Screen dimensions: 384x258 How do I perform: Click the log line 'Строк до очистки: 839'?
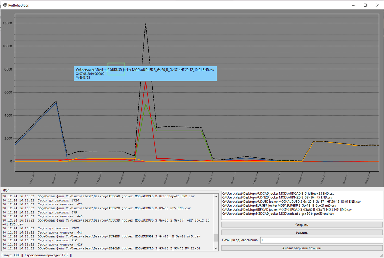(x=40, y=212)
